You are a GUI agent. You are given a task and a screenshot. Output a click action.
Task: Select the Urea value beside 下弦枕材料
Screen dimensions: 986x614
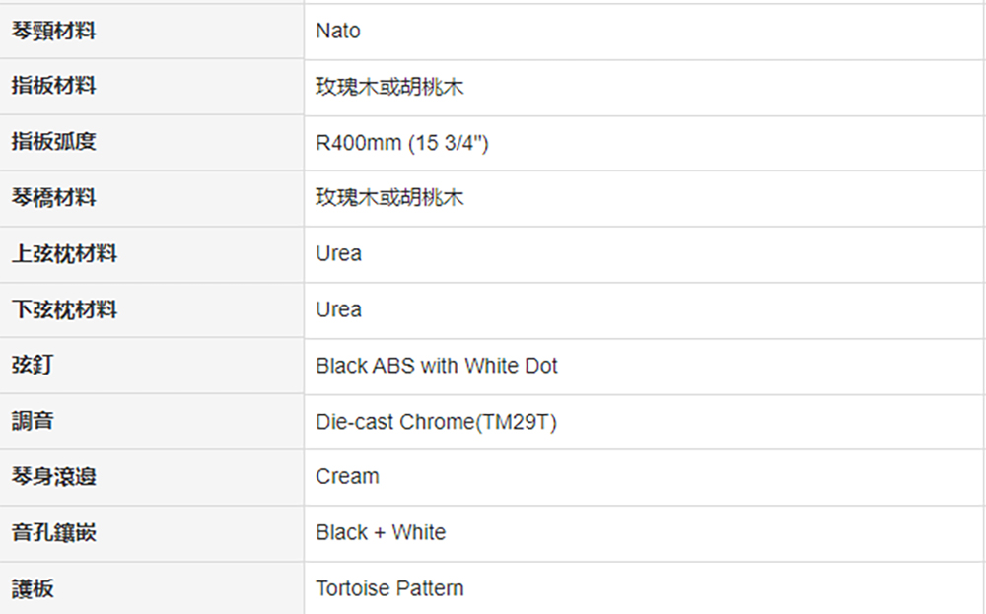(x=338, y=309)
